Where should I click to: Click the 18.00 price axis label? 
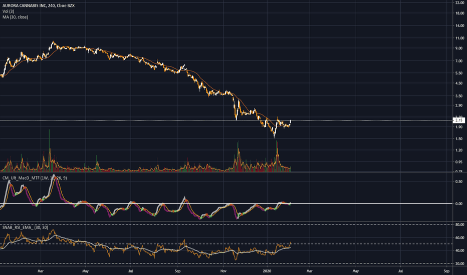[459, 13]
